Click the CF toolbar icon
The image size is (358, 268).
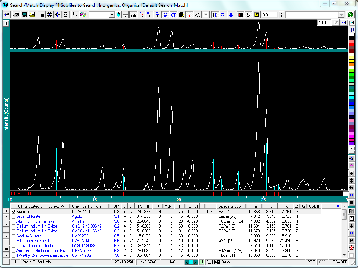173,15
